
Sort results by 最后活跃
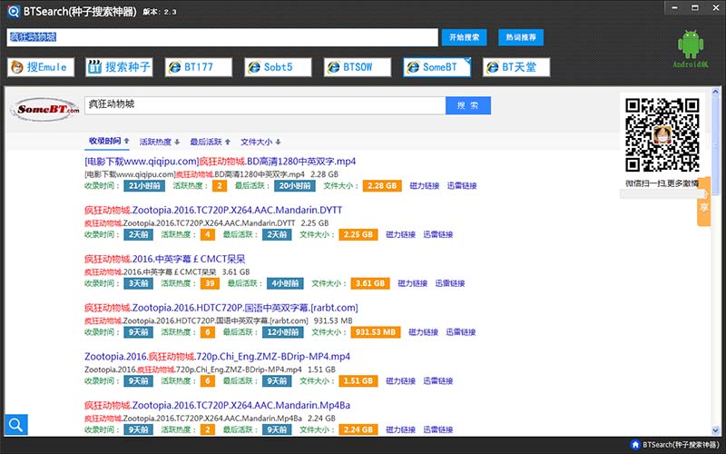click(210, 142)
